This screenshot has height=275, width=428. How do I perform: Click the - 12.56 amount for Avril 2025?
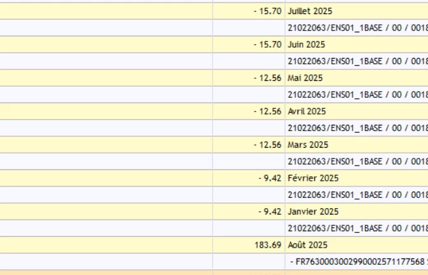pos(267,111)
